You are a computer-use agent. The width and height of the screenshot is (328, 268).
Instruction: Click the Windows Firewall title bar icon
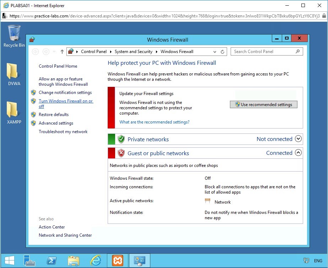pyautogui.click(x=32, y=40)
